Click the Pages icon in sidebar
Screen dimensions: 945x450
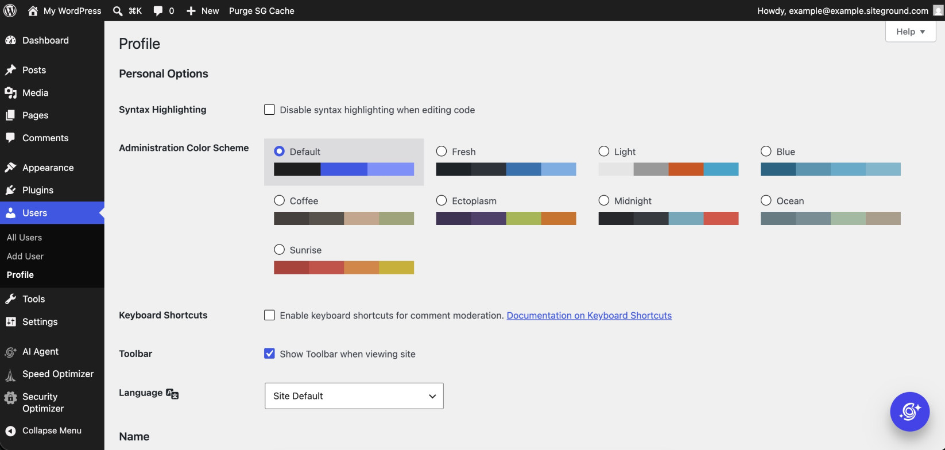(10, 115)
